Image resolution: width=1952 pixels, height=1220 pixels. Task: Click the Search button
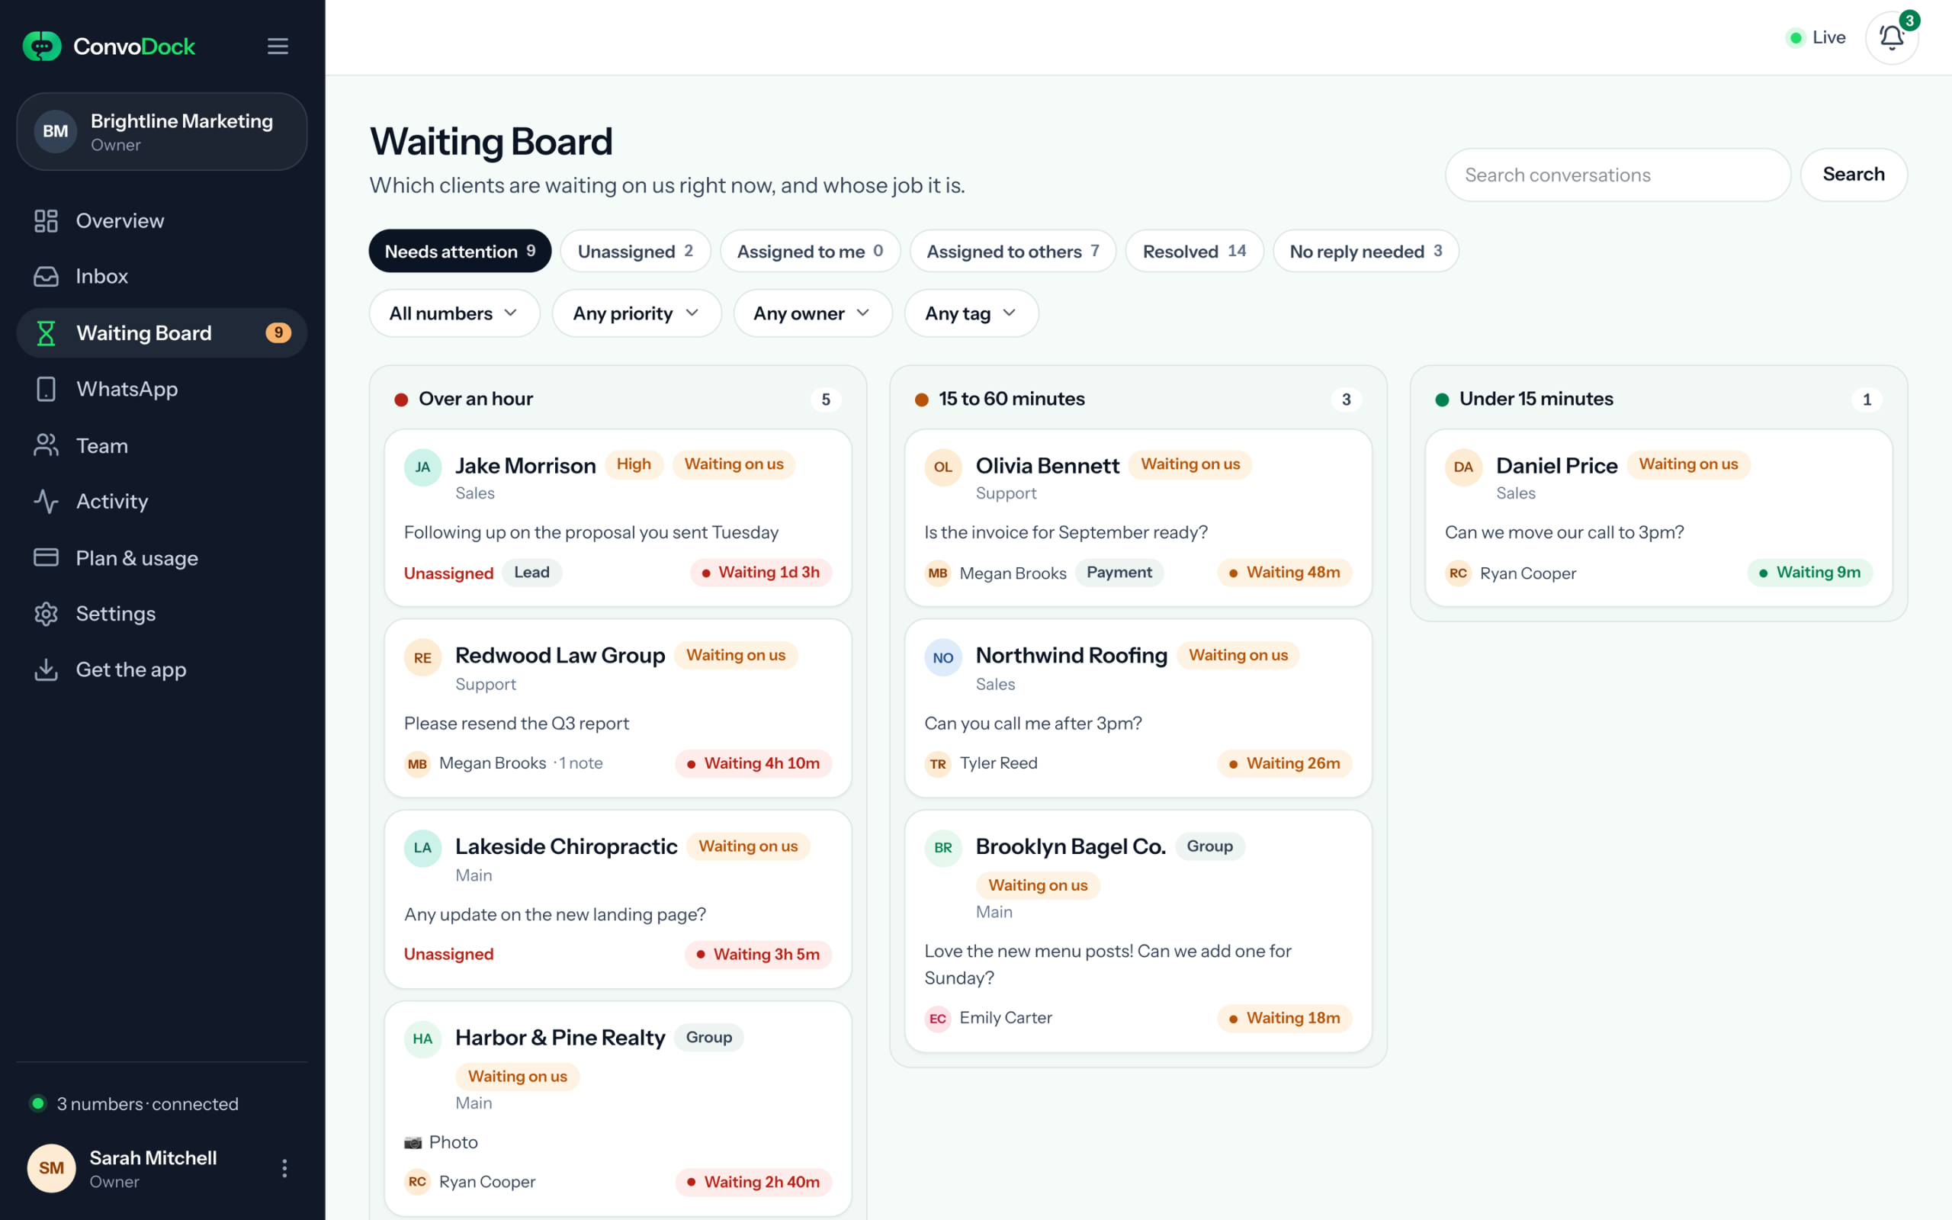(x=1854, y=175)
